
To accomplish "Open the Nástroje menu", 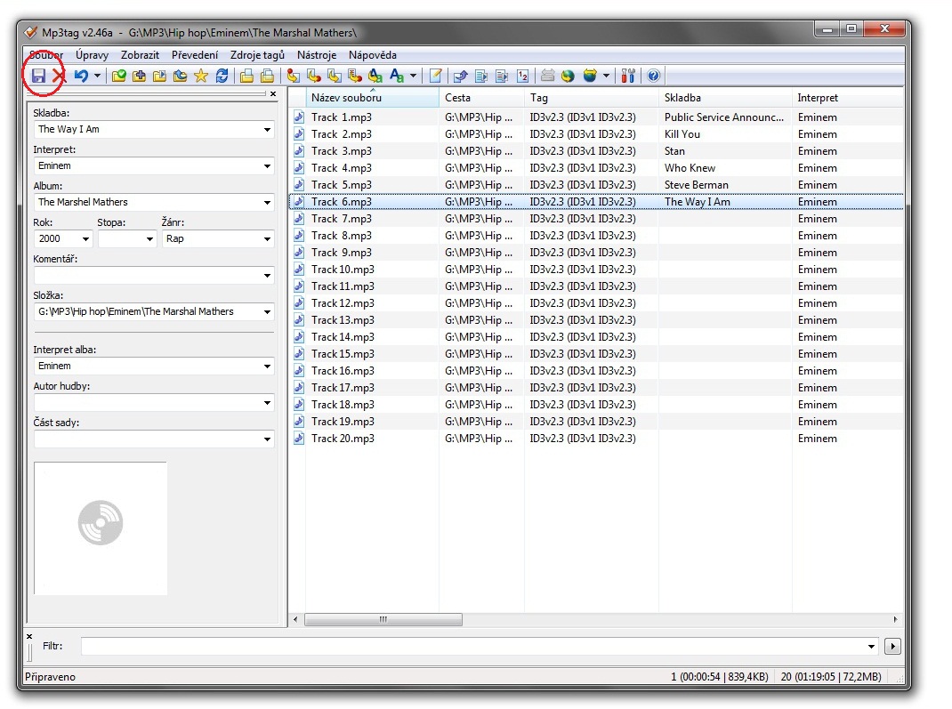I will tap(317, 54).
